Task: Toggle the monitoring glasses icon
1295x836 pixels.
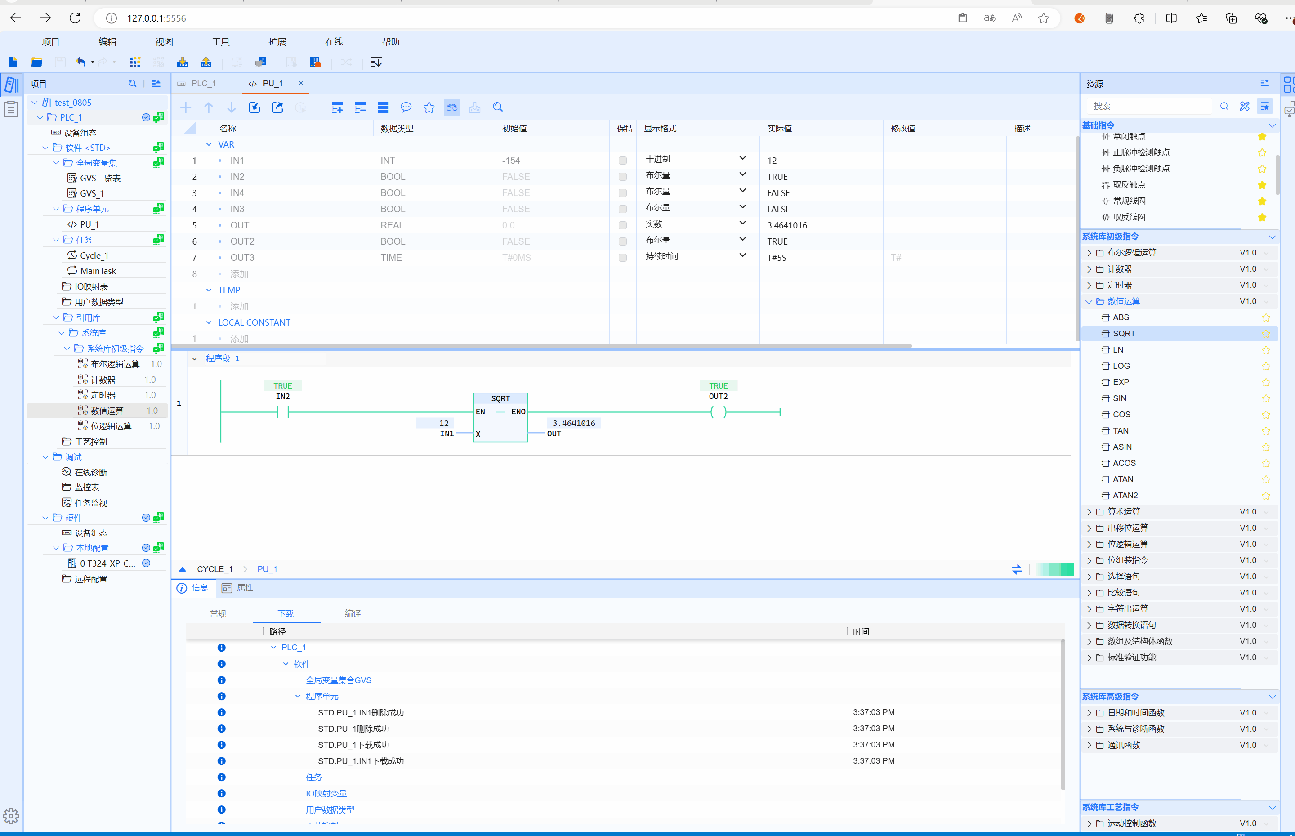Action: tap(451, 107)
